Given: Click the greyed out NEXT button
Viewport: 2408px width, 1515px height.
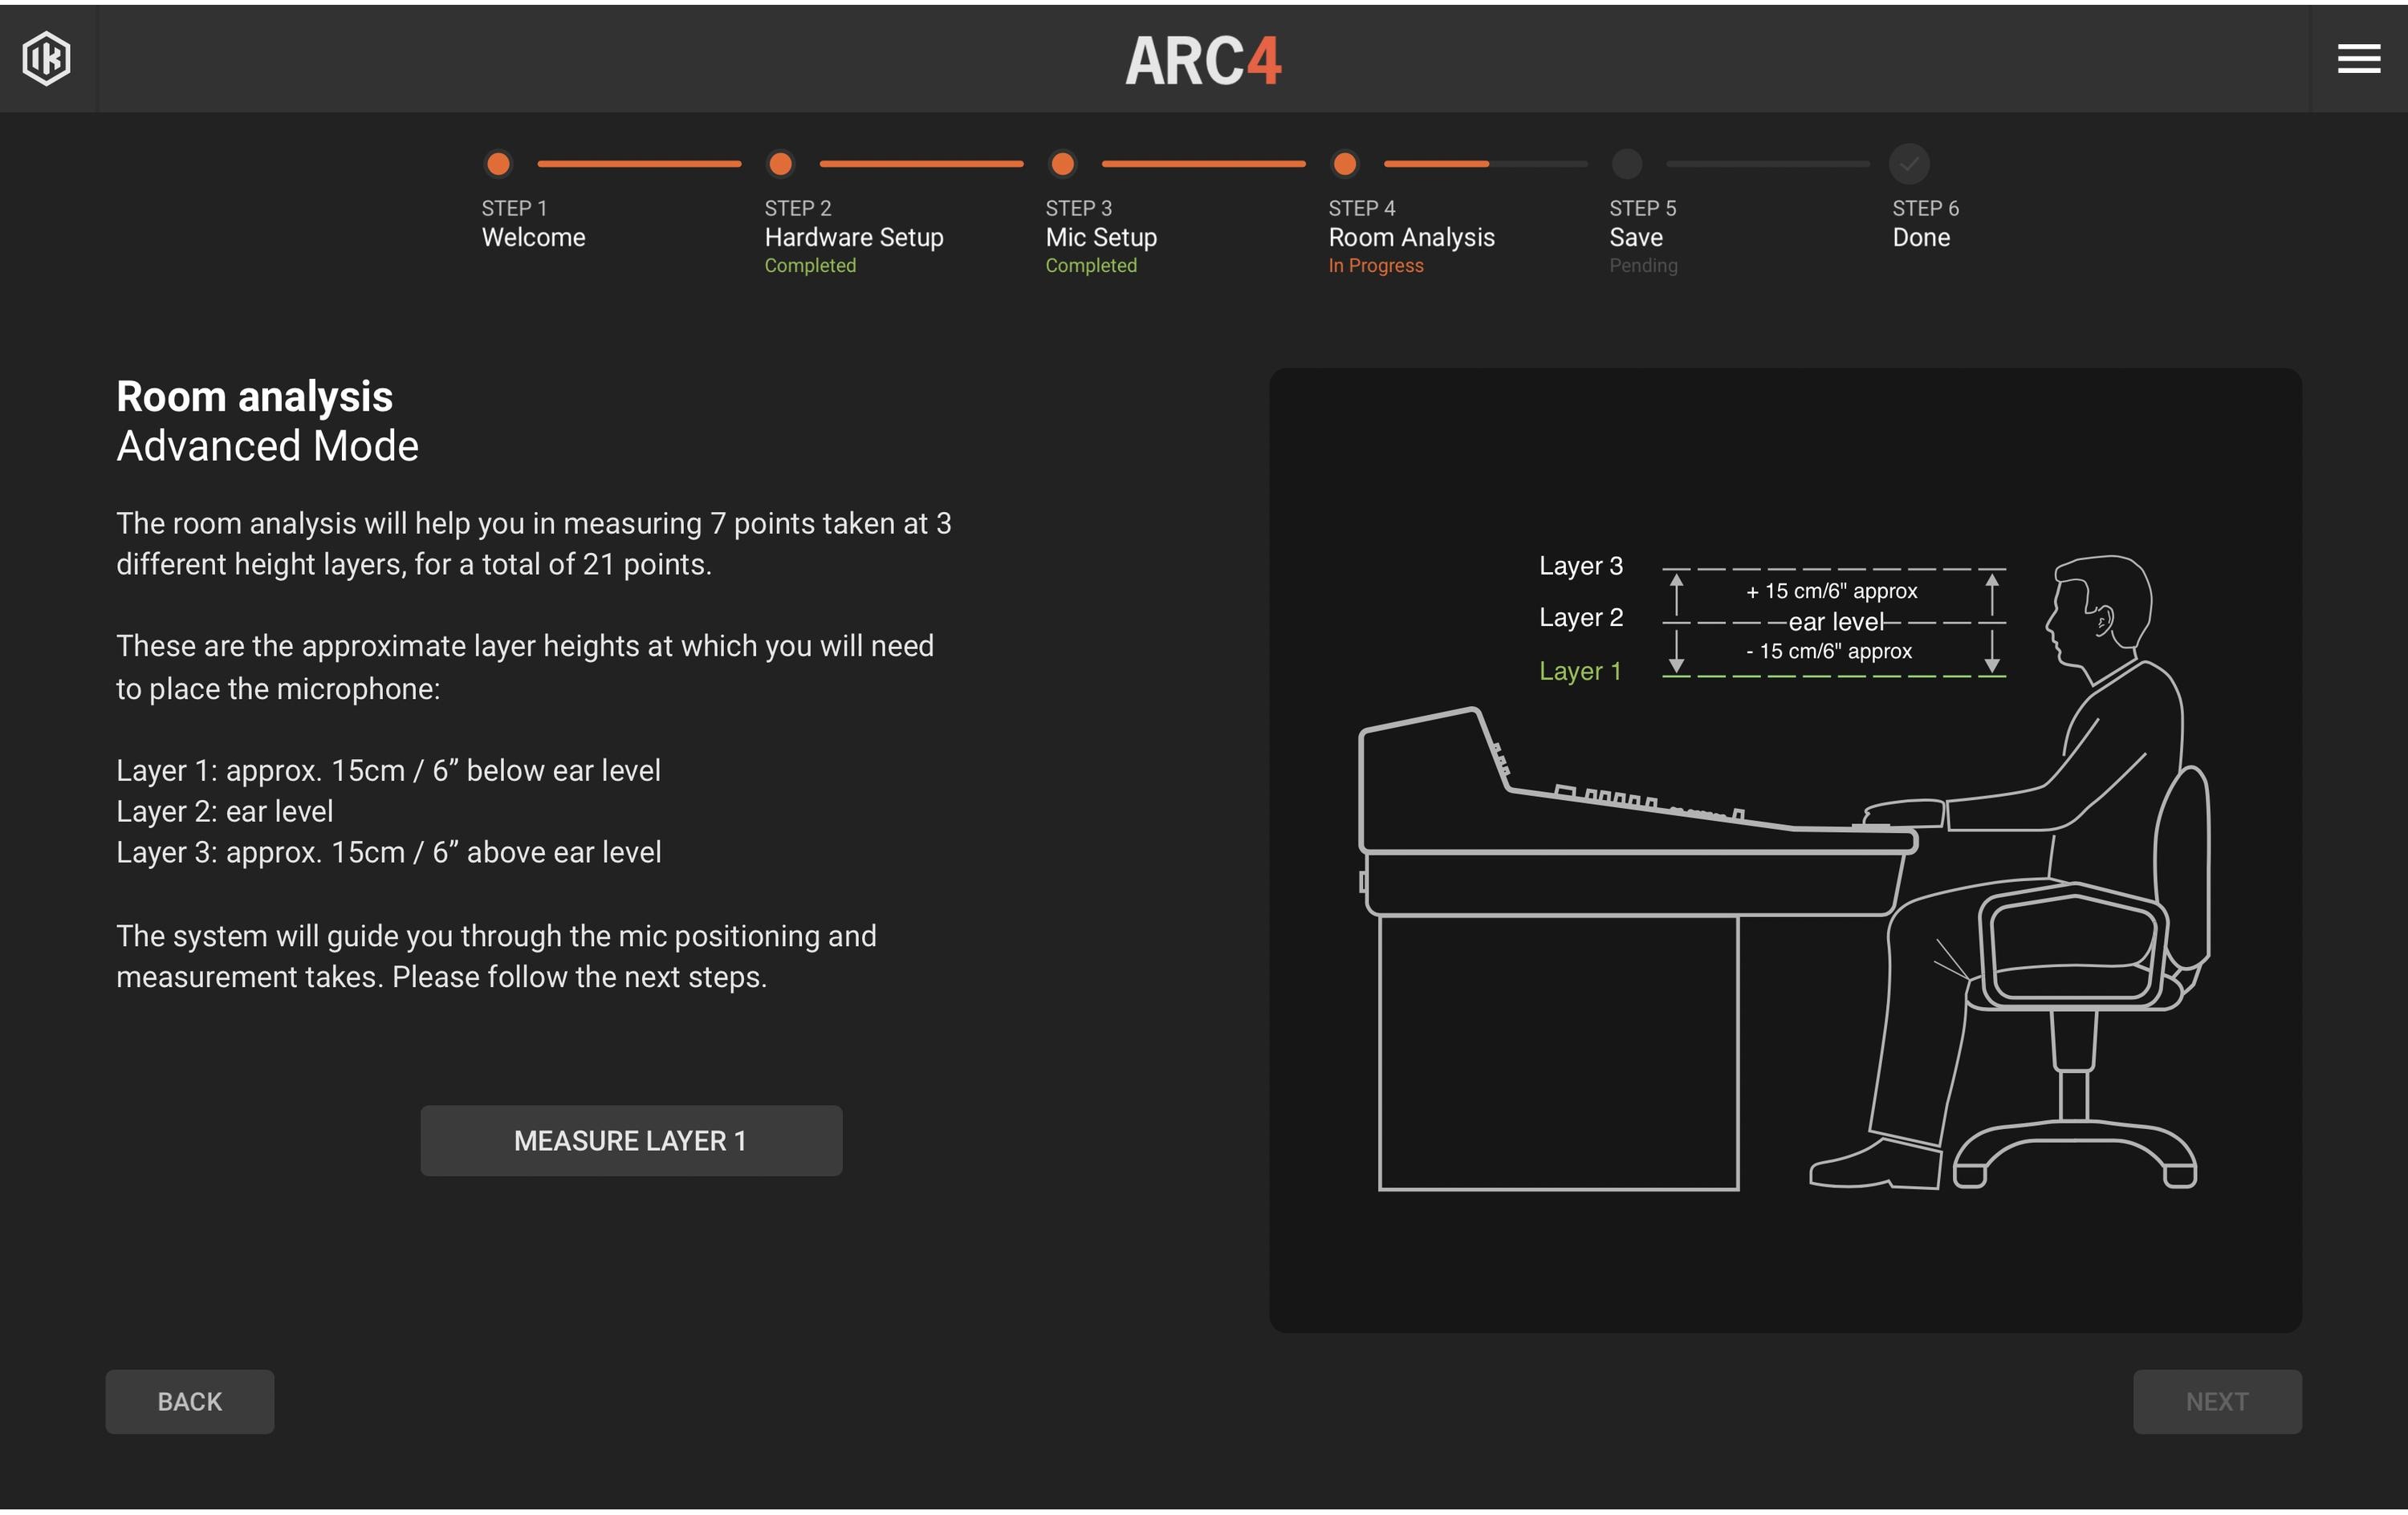Looking at the screenshot, I should tap(2216, 1401).
